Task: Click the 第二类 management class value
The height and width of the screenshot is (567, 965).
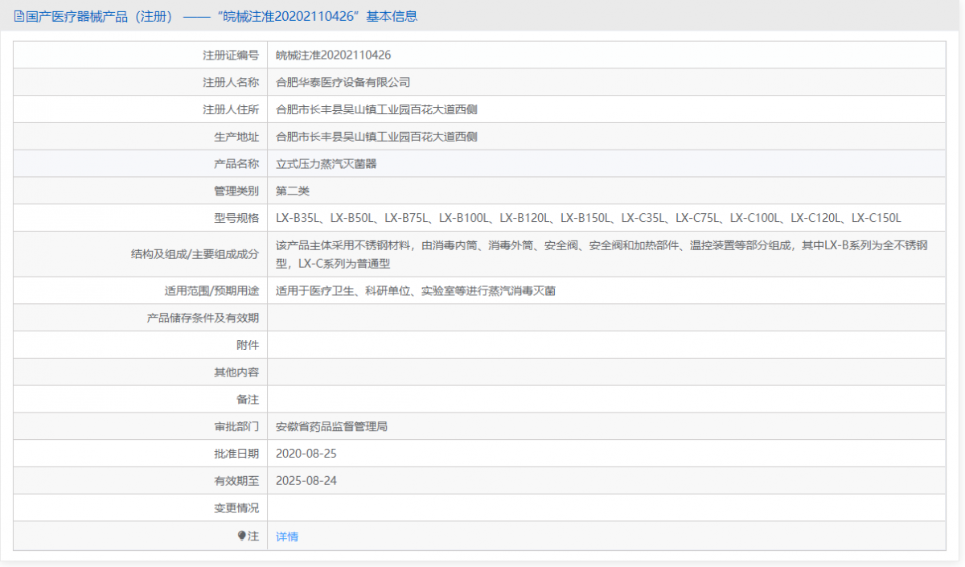Action: pyautogui.click(x=293, y=191)
